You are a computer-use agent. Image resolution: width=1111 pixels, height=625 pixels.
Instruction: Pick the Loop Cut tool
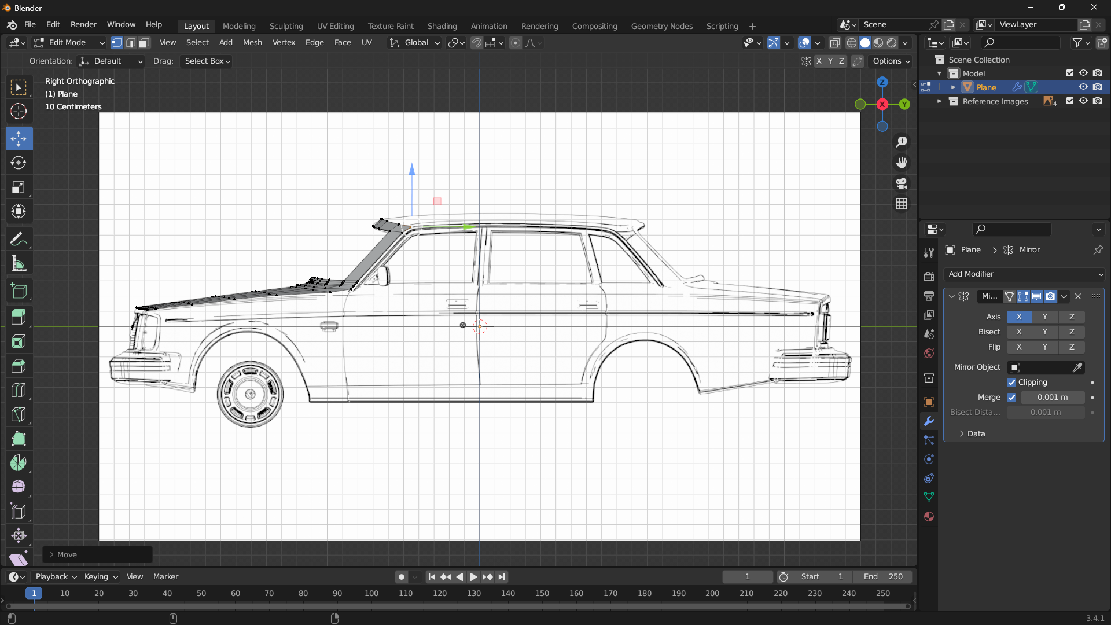pos(19,390)
